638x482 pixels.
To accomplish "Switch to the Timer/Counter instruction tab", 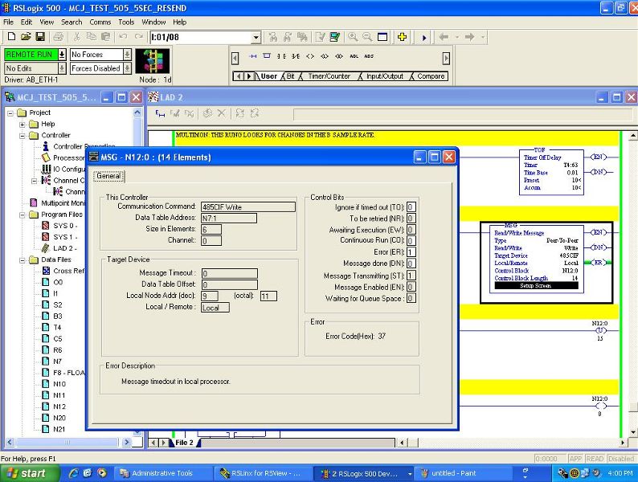I will click(x=329, y=76).
